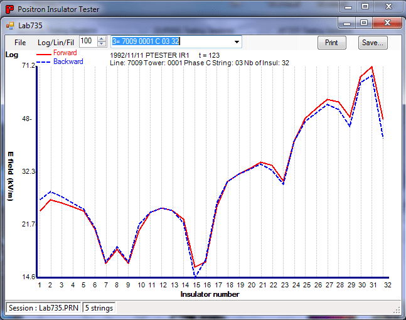Screen dimensions: 406x320
Task: Open the File menu
Action: 20,43
